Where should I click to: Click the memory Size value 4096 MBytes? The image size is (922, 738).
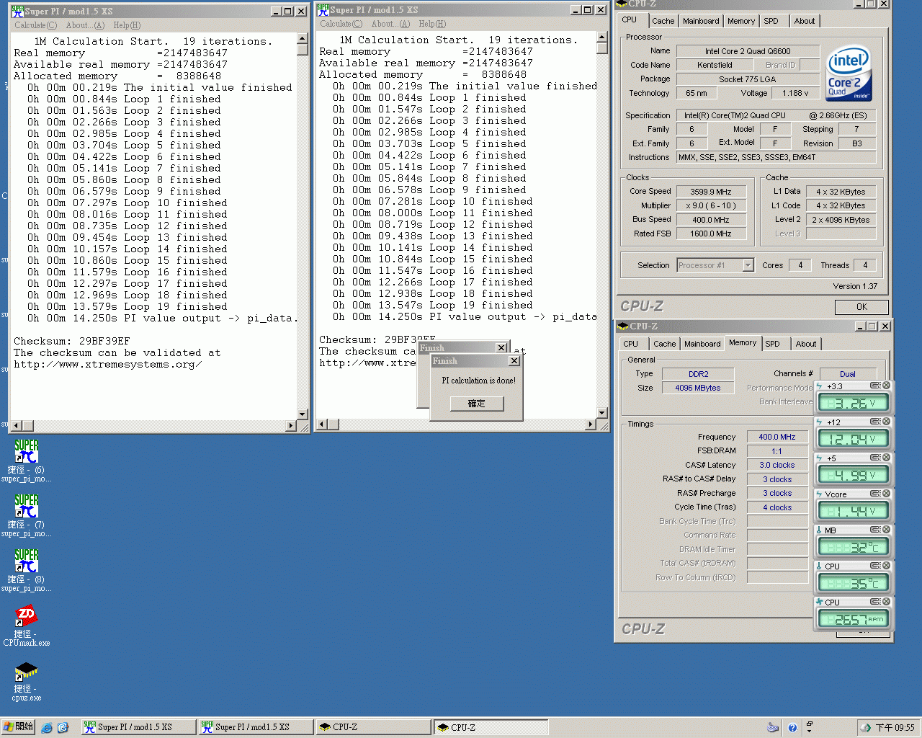[x=697, y=388]
